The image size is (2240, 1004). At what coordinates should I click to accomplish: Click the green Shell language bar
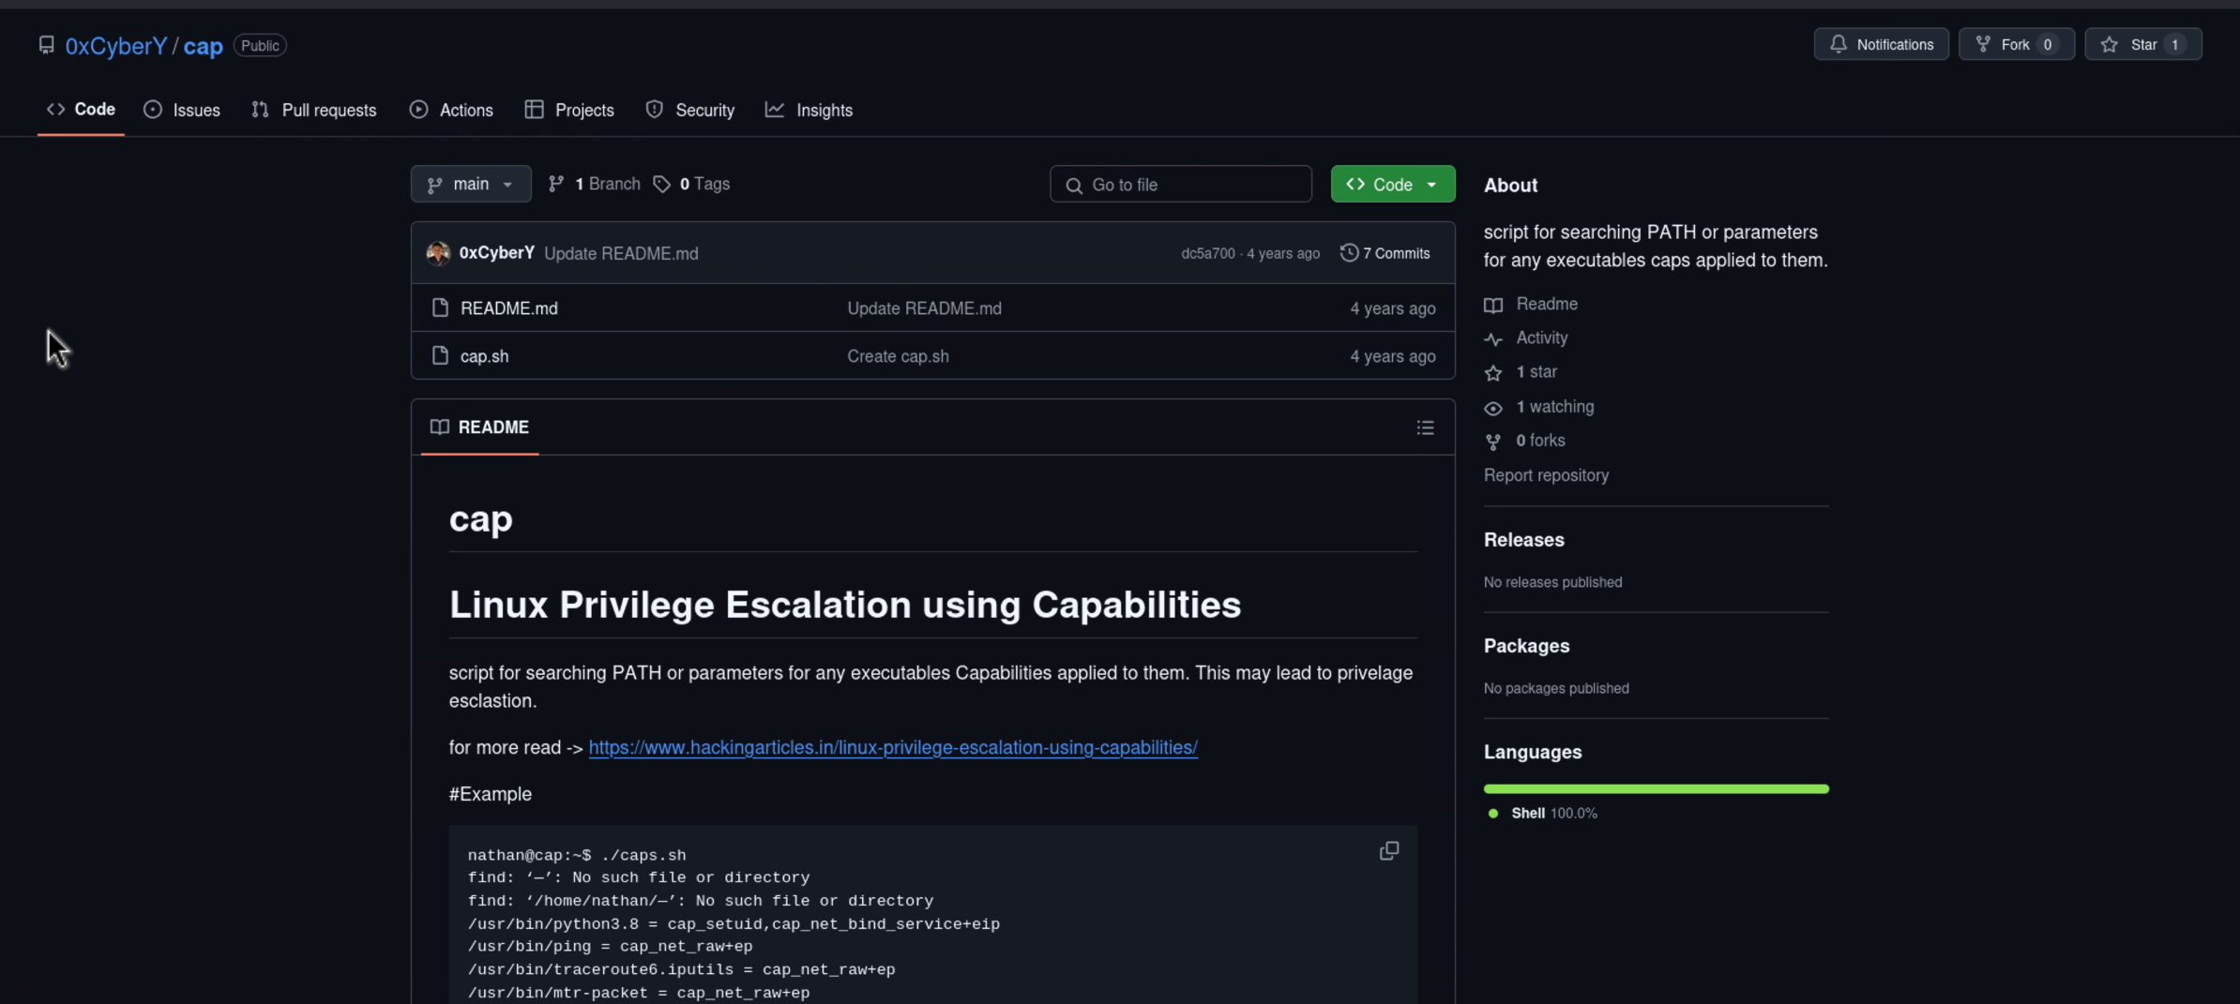(x=1656, y=788)
